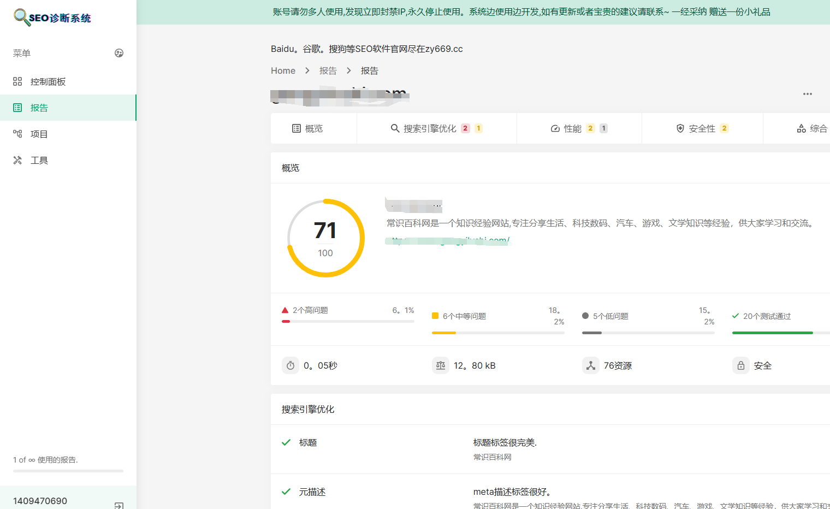This screenshot has height=509, width=830.
Task: Click the stopwatch load time icon
Action: click(x=290, y=365)
